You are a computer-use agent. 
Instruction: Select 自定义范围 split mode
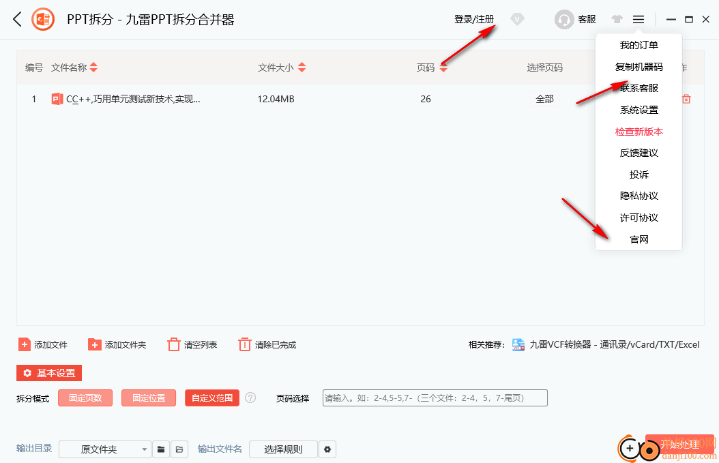pyautogui.click(x=212, y=398)
